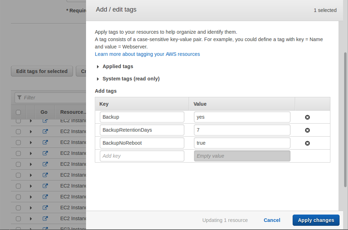This screenshot has width=348, height=230.
Task: Click the Add key input field
Action: (142, 156)
